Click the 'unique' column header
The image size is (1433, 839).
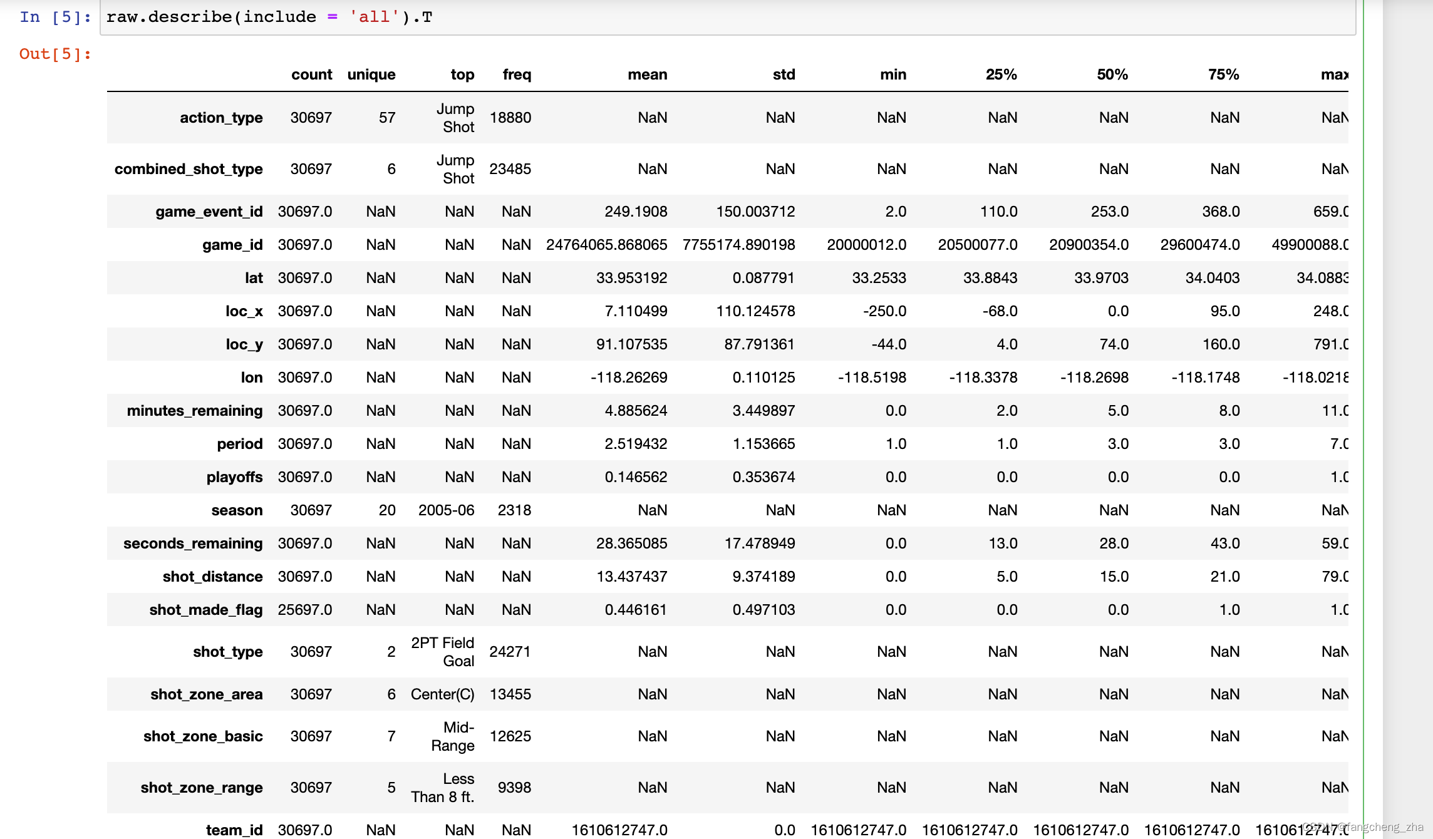coord(371,75)
